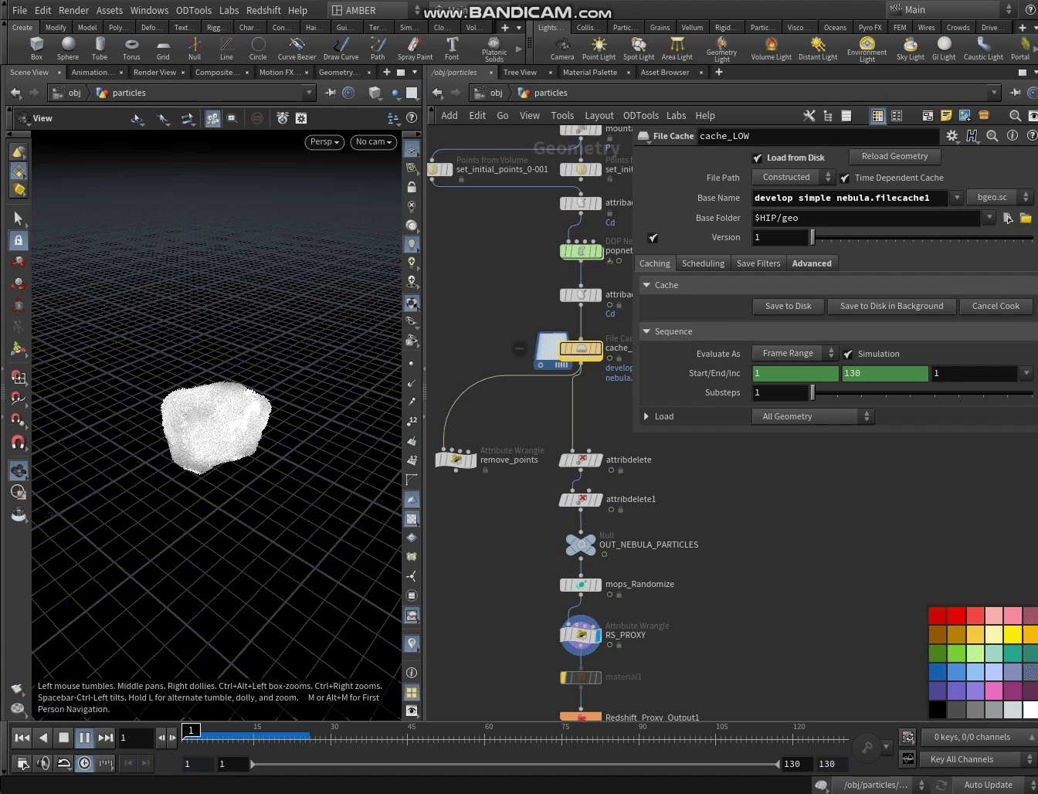Viewport: 1038px width, 794px height.
Task: Click the Spray Paint tool
Action: [x=415, y=49]
